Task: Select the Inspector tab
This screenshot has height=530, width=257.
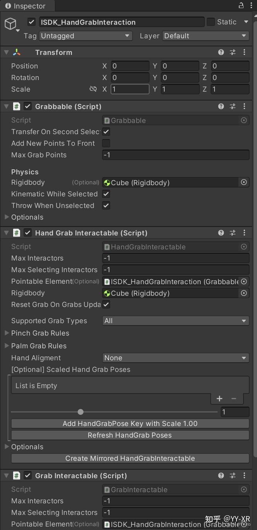Action: pyautogui.click(x=27, y=5)
